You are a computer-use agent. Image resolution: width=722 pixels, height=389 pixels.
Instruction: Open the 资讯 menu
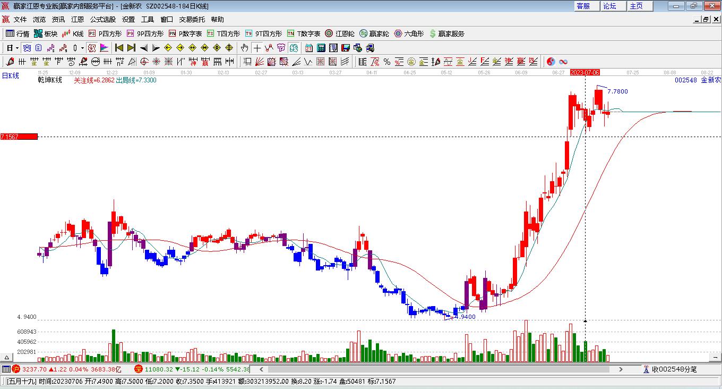click(58, 20)
